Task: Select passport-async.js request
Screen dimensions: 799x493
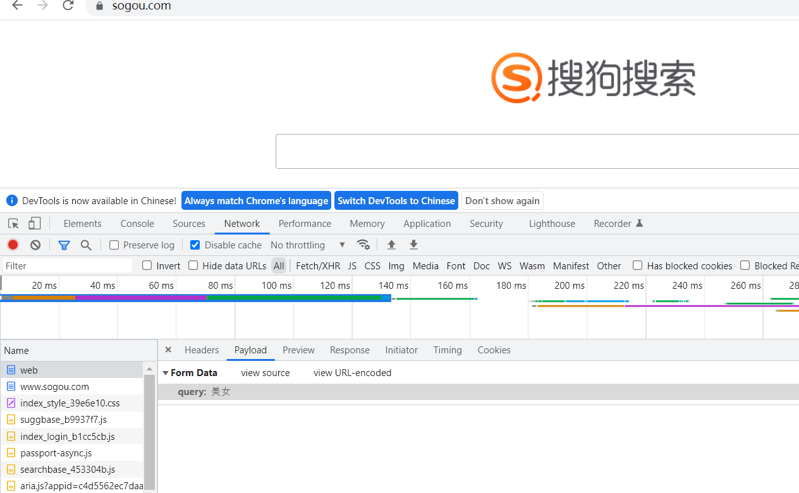Action: [71, 453]
